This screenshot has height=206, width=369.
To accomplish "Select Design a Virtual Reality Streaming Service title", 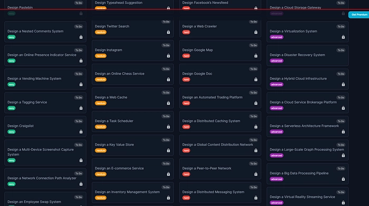I will pos(303,197).
